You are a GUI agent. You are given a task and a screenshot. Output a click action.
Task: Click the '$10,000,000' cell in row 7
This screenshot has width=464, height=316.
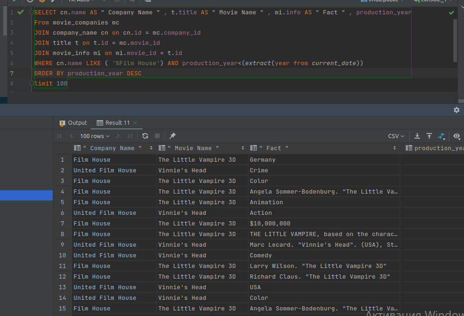(324, 224)
